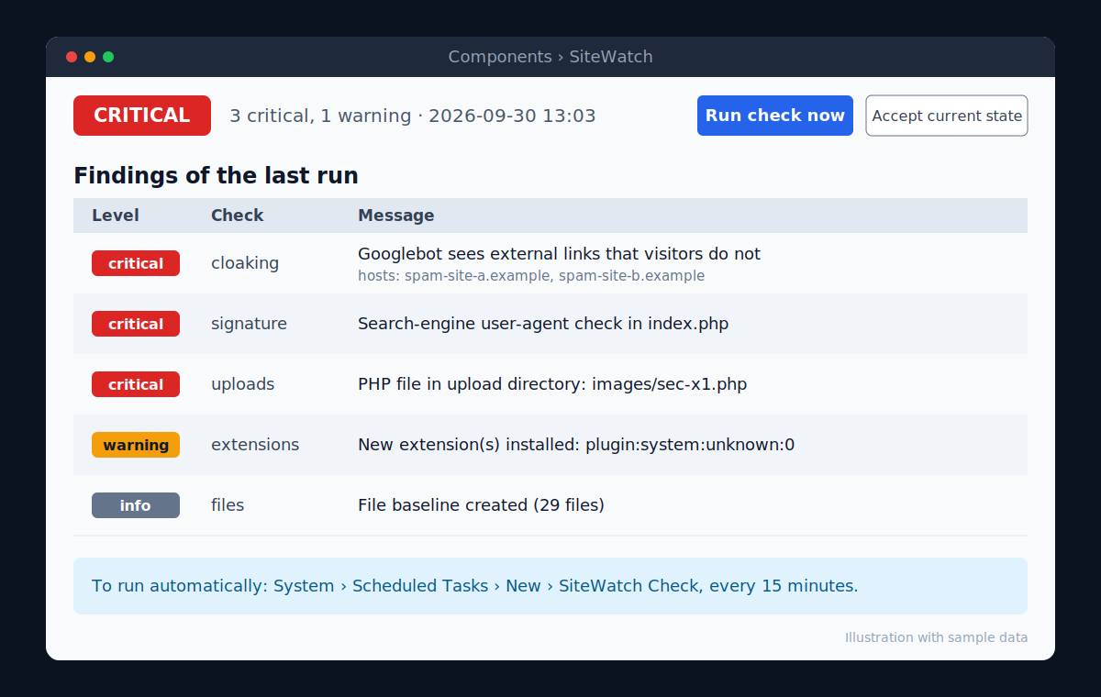Select the files check name
Viewport: 1101px width, 697px height.
click(x=228, y=505)
